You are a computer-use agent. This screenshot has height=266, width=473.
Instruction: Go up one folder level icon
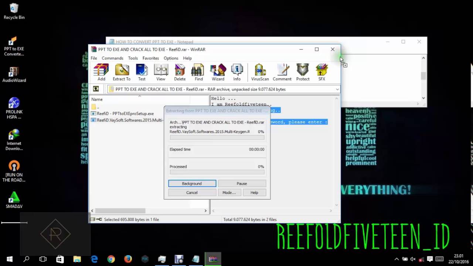(96, 89)
